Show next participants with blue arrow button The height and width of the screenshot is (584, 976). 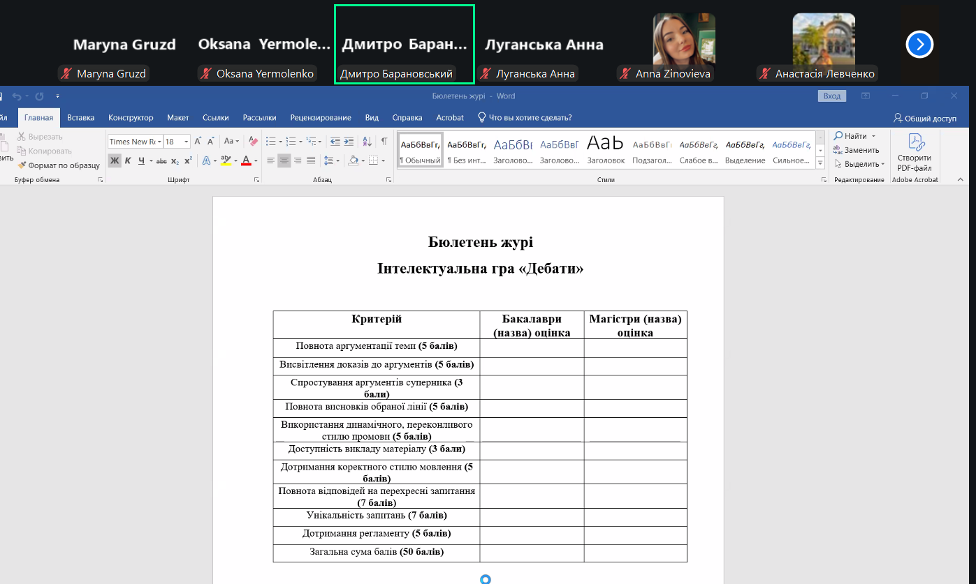(919, 45)
